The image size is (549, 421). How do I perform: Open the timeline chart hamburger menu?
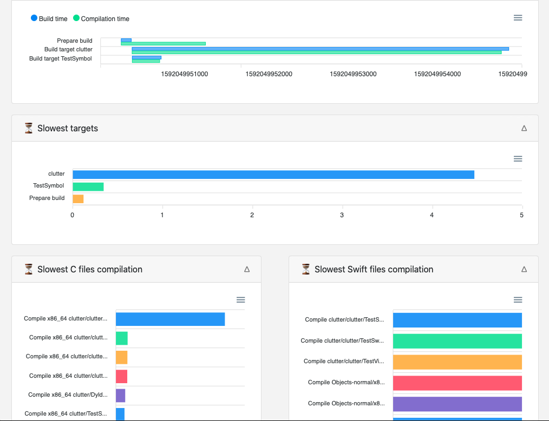tap(518, 18)
